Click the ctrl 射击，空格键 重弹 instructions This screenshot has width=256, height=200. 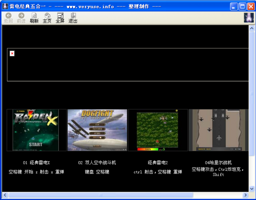tap(158, 172)
